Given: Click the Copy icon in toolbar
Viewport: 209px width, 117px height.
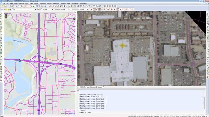Looking at the screenshot, I should click(x=19, y=6).
